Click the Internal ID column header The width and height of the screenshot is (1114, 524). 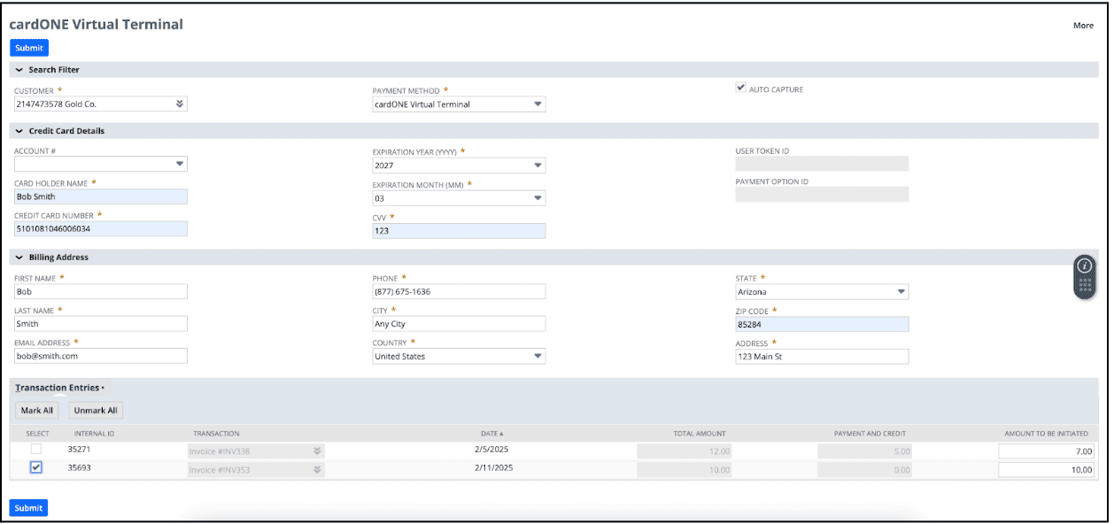(95, 434)
